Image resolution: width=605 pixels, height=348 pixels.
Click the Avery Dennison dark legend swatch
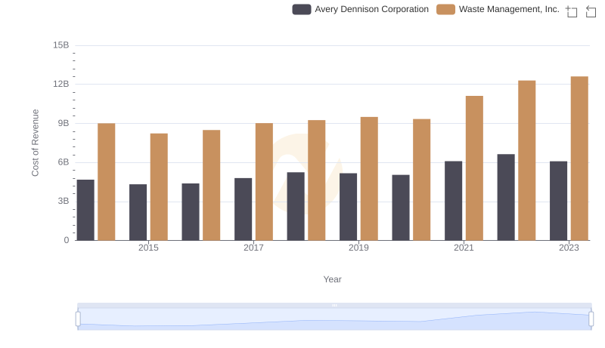coord(302,9)
